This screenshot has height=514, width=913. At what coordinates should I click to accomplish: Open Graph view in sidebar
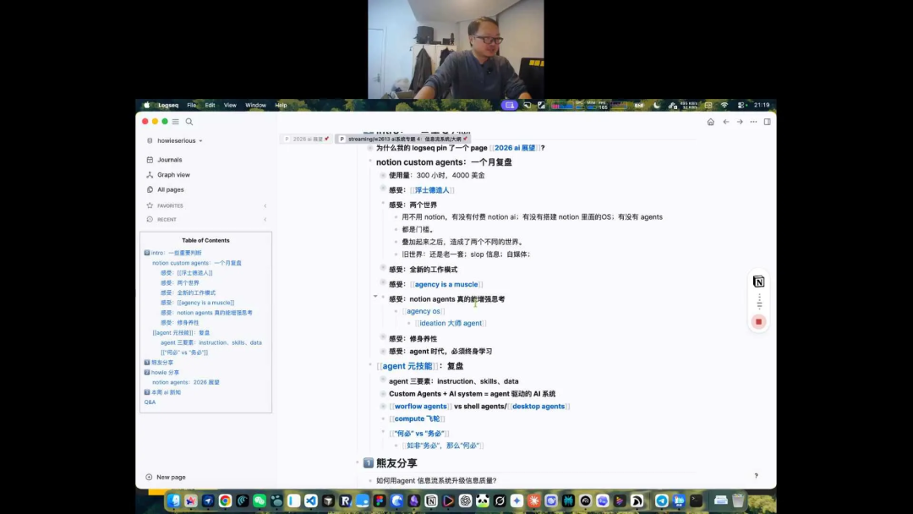173,175
